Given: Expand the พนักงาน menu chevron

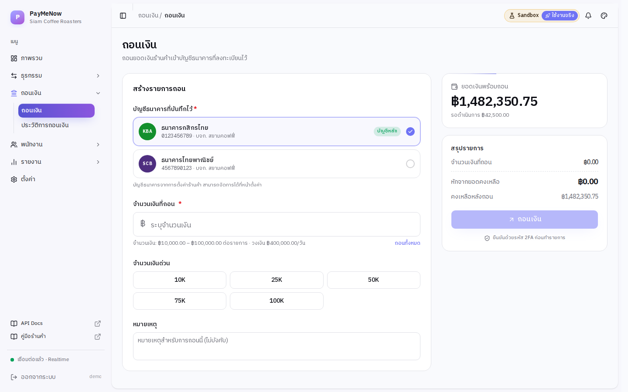Looking at the screenshot, I should tap(98, 145).
